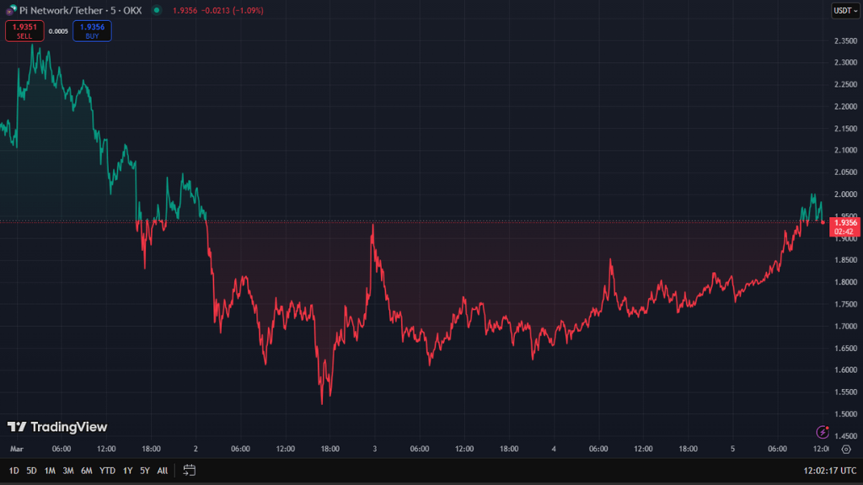Click the red 1.9351 SELL button
Screen dimensions: 863x485
[24, 31]
